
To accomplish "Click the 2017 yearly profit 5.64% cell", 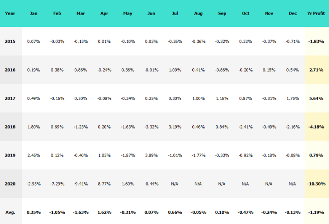I will pyautogui.click(x=316, y=98).
